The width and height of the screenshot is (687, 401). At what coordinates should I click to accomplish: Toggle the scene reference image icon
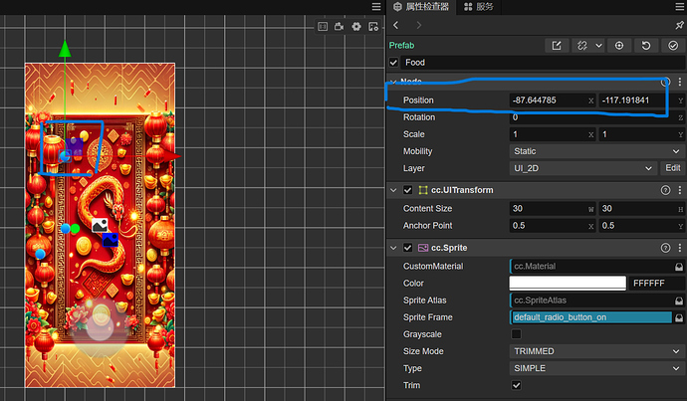coord(323,27)
